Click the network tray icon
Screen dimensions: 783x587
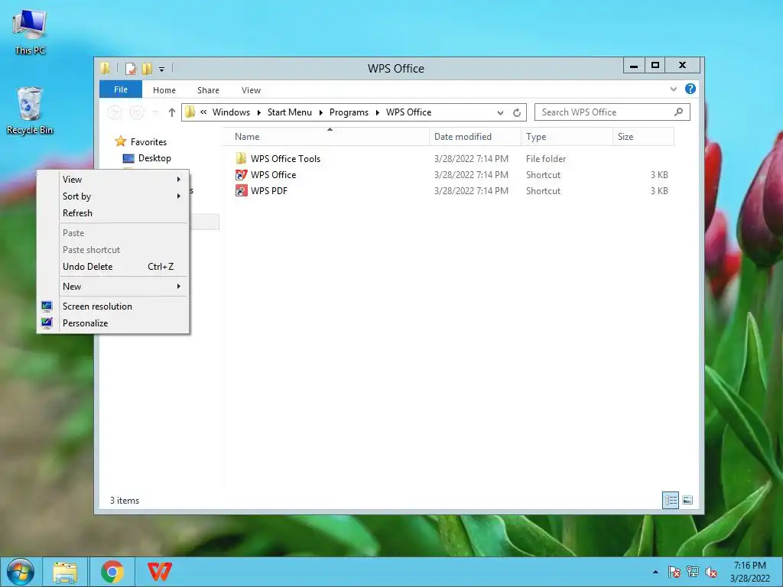click(x=693, y=572)
